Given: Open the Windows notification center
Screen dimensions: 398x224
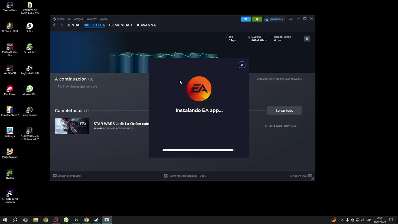Looking at the screenshot, I should coord(391,220).
